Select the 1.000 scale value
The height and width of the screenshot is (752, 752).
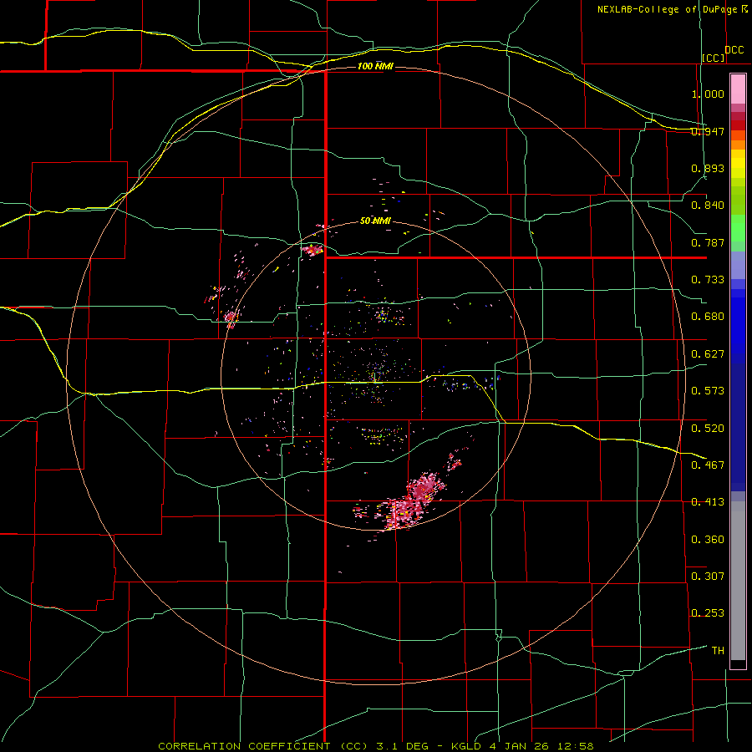point(708,94)
